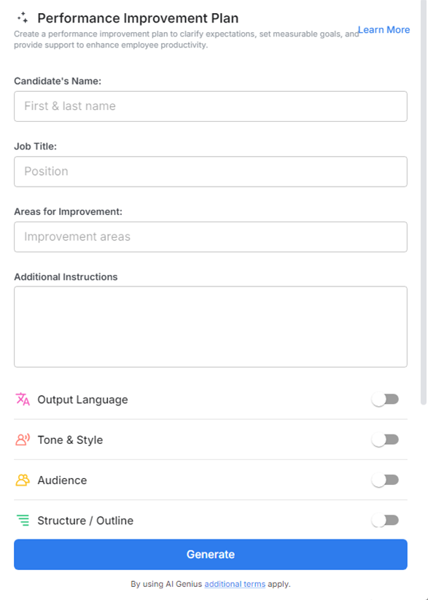428x600 pixels.
Task: Switch on the Structure / Outline option
Action: (385, 521)
